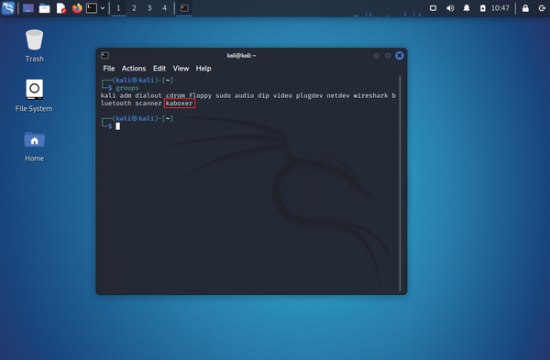Click the 'wireshark' group name in output
The width and height of the screenshot is (550, 360).
[370, 95]
